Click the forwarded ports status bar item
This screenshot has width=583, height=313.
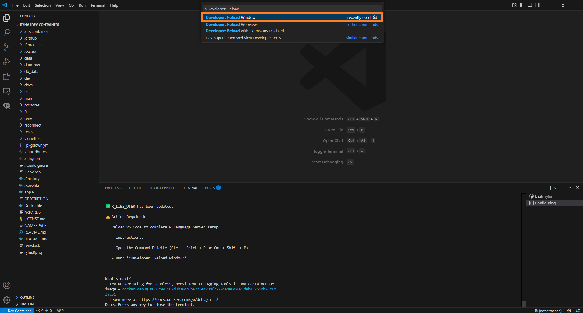point(60,311)
